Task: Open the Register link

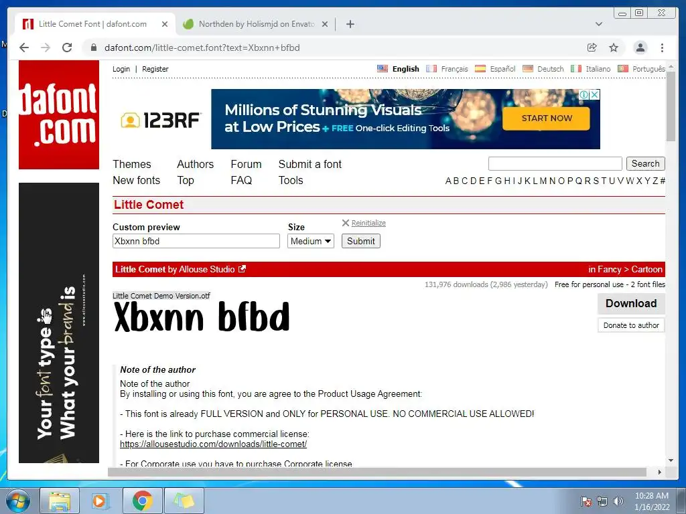Action: coord(155,69)
